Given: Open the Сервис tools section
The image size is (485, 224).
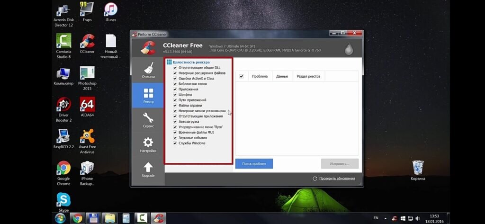Looking at the screenshot, I should pyautogui.click(x=148, y=120).
